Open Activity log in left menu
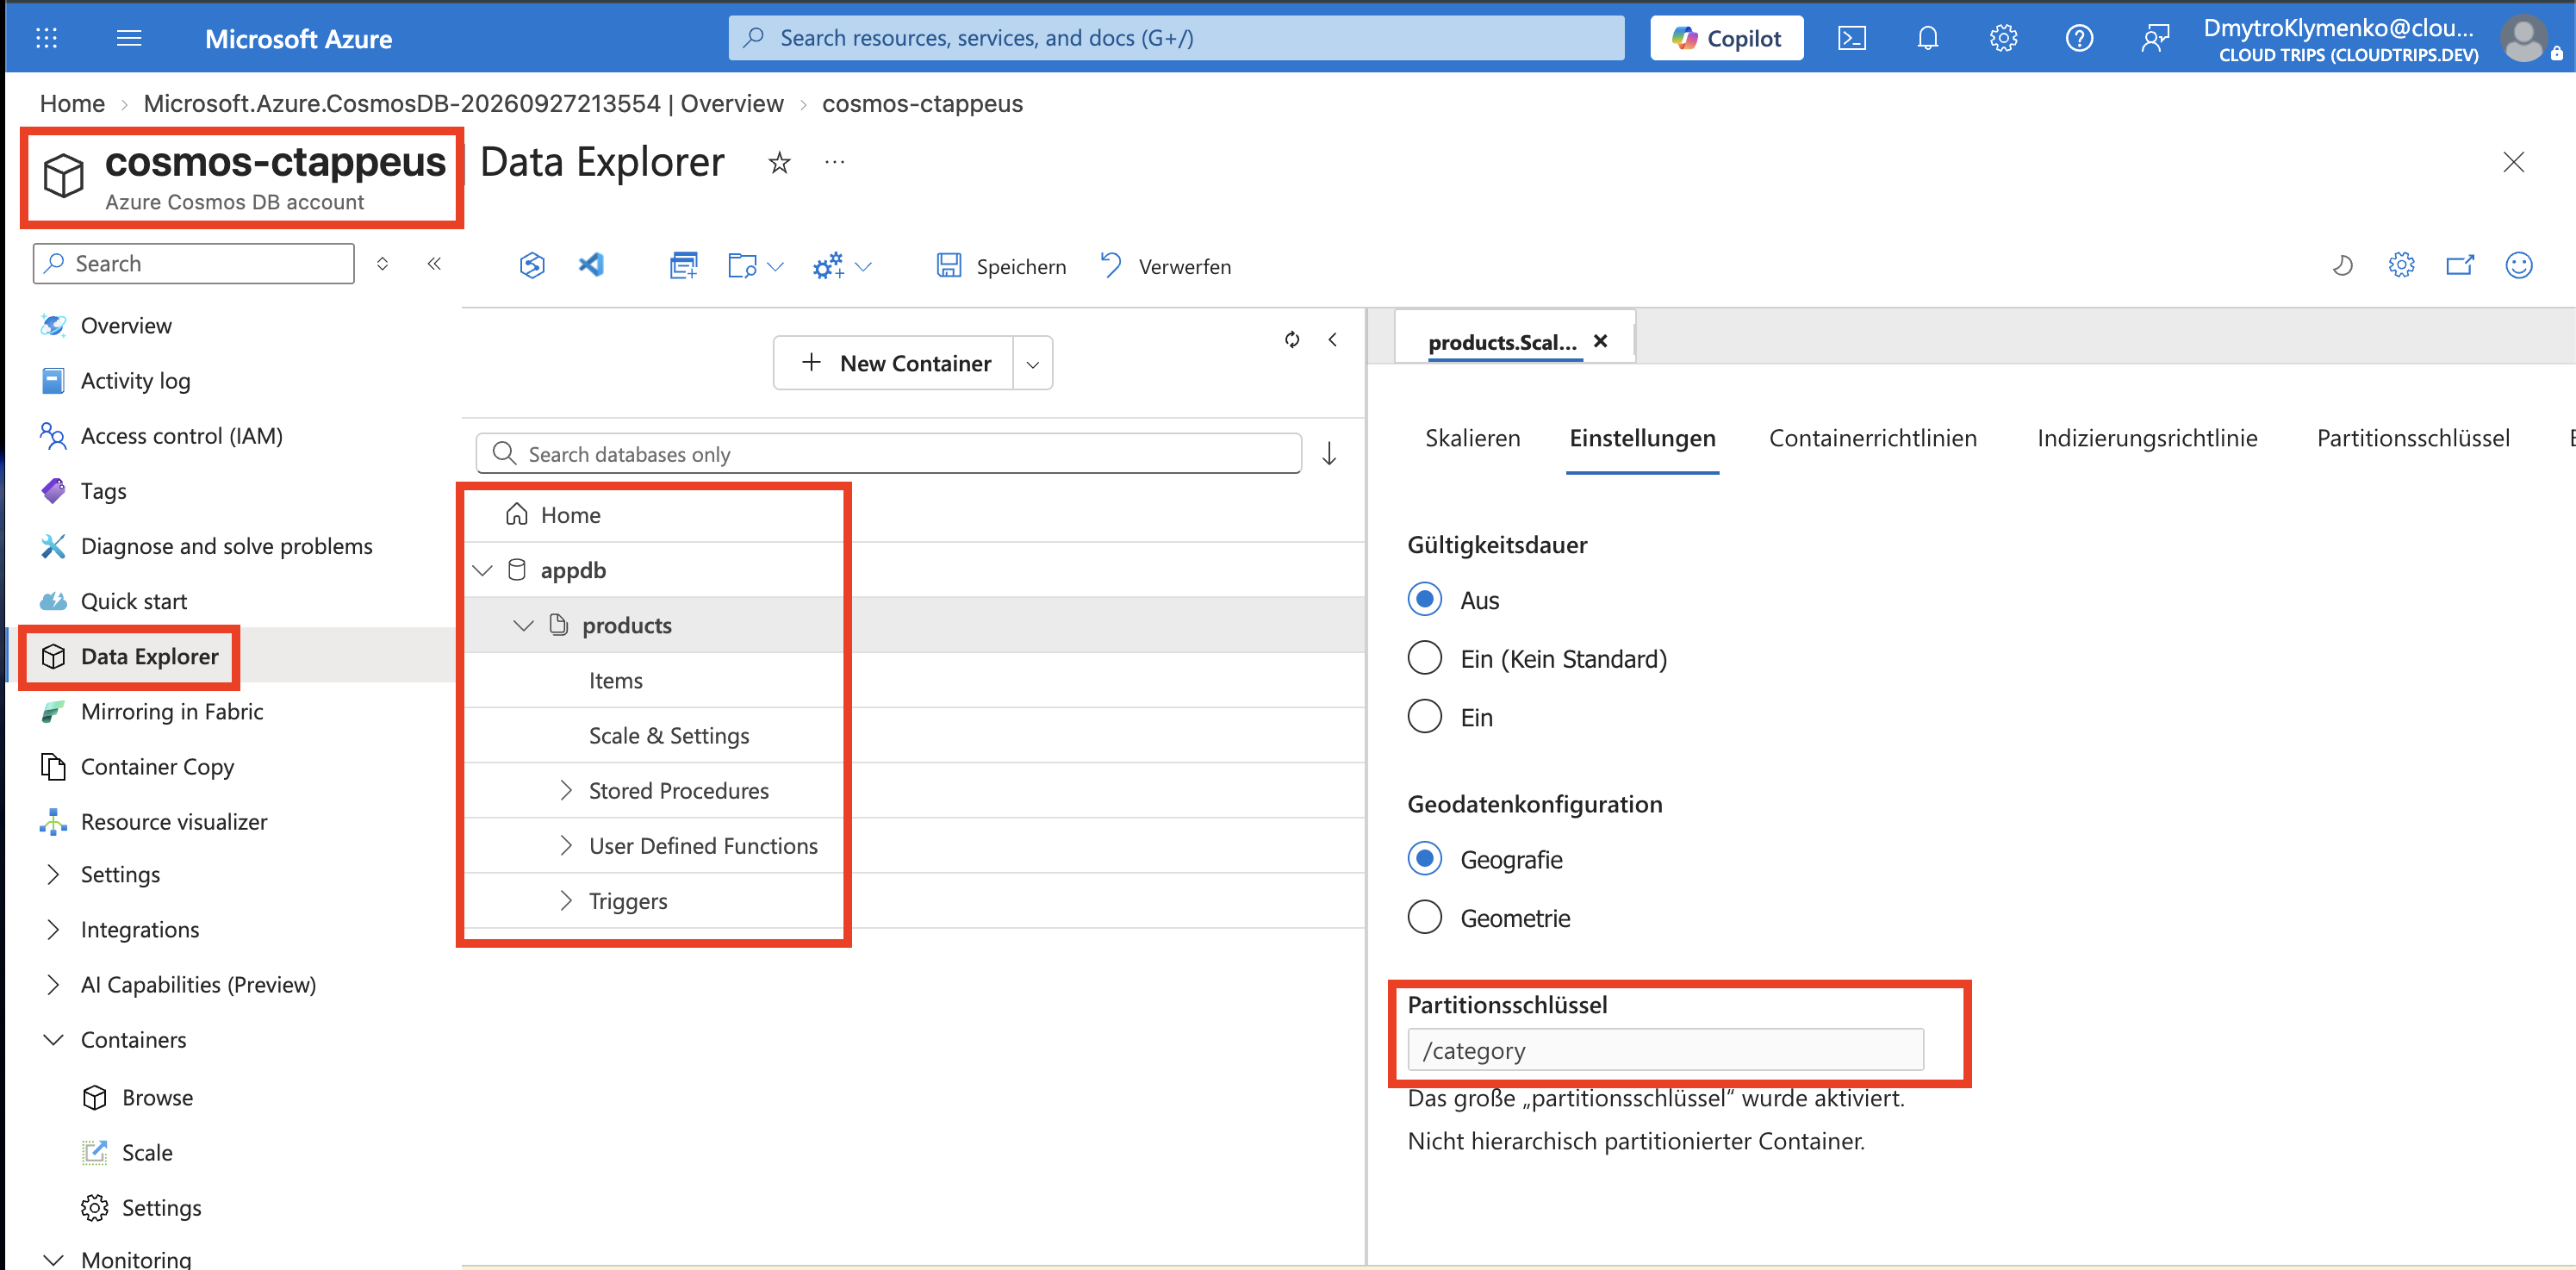 (135, 380)
